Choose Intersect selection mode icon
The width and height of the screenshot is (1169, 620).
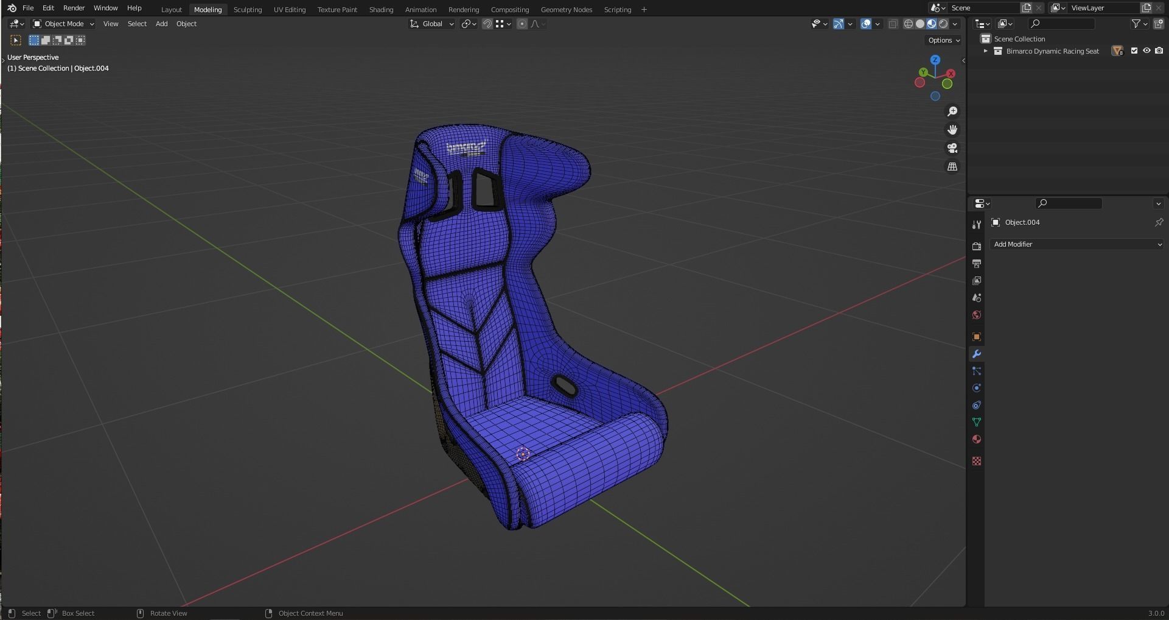pos(80,40)
